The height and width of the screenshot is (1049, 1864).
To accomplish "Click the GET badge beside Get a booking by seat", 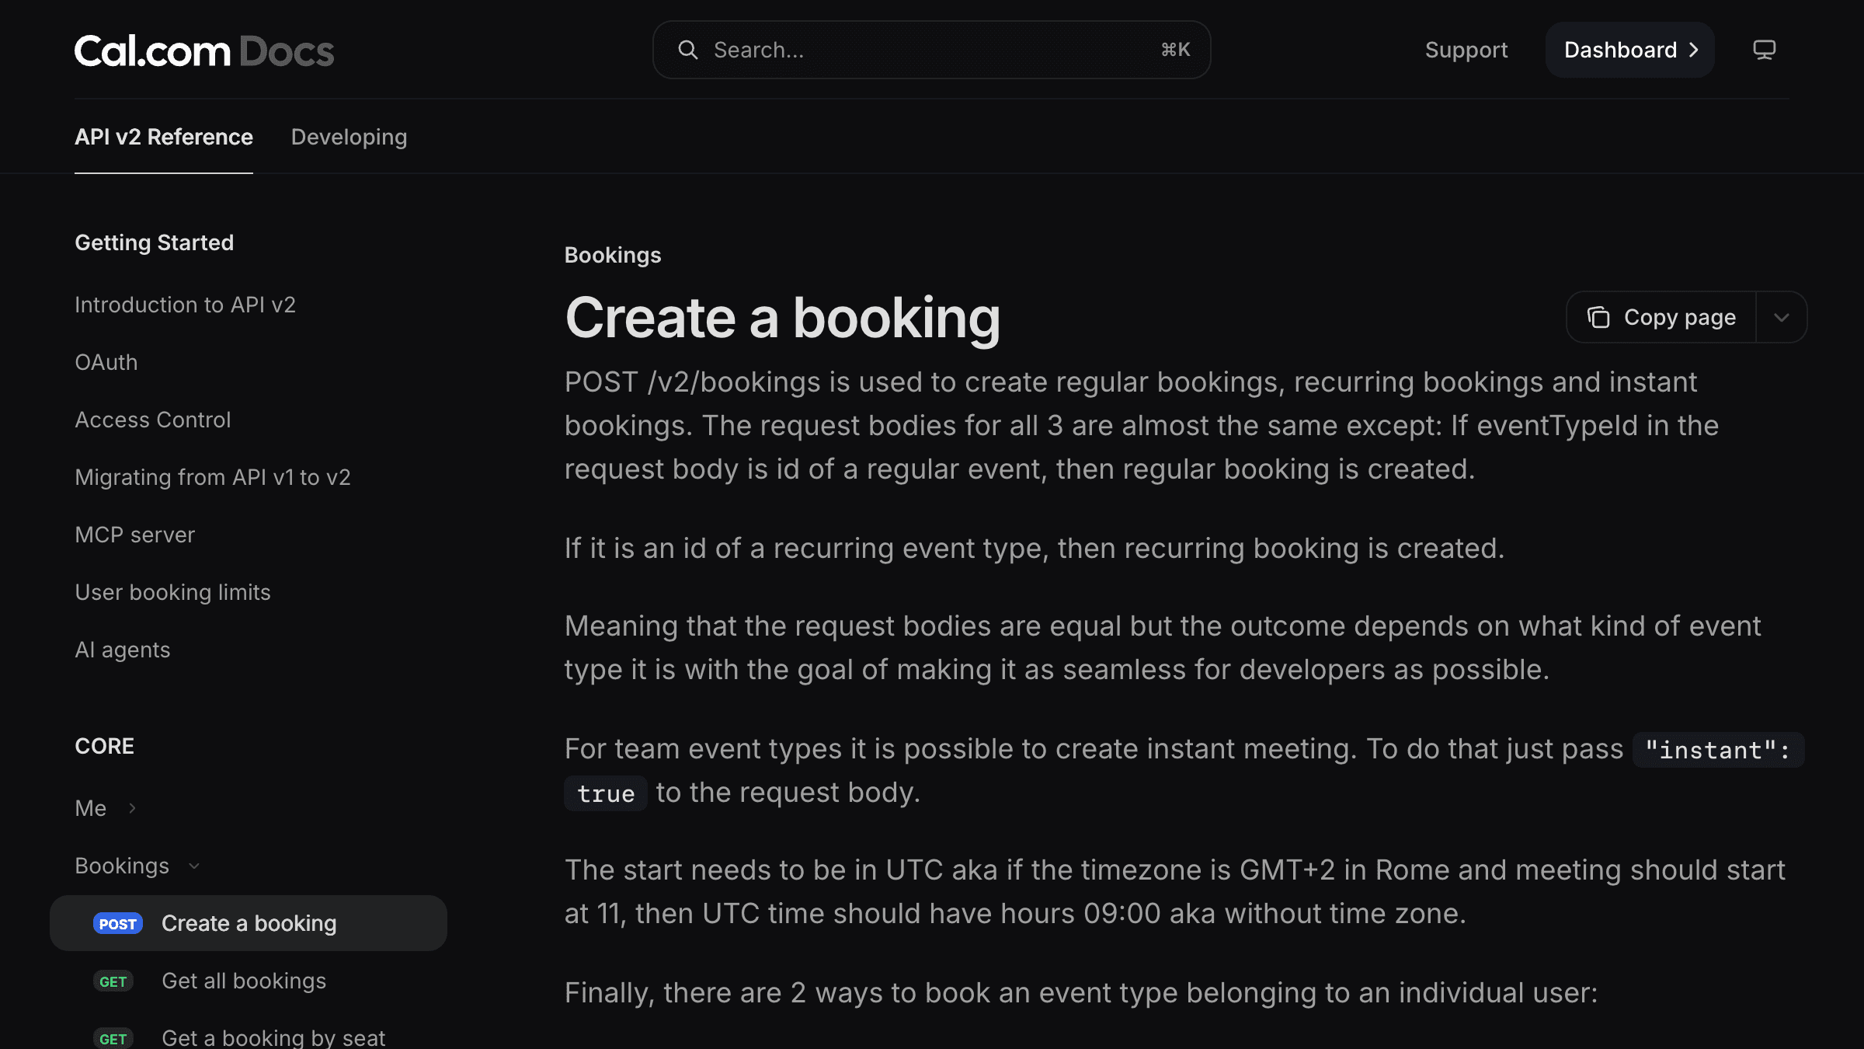I will click(113, 1038).
